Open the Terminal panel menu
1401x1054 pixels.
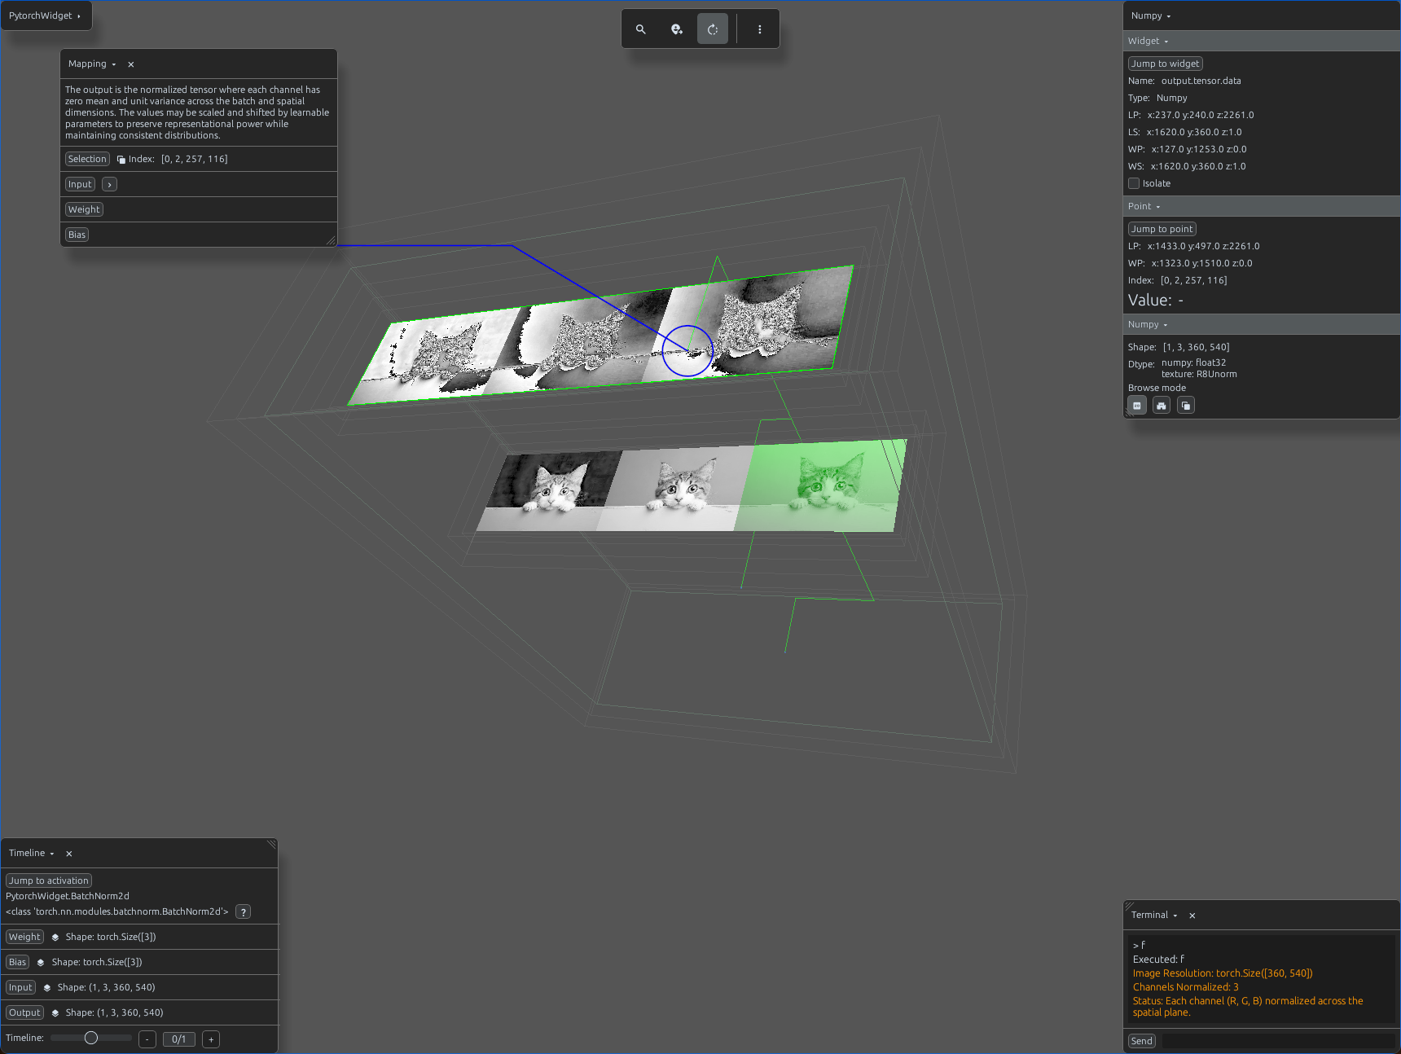[x=1154, y=916]
